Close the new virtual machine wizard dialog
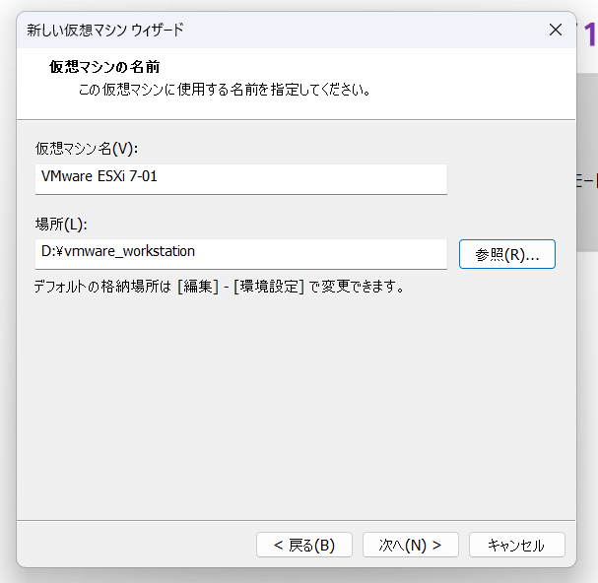This screenshot has height=583, width=598. coord(556,30)
